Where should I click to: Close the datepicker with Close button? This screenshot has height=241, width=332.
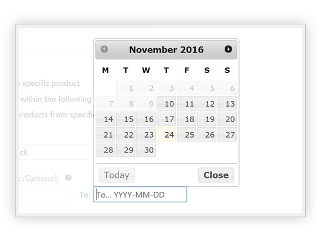pos(216,175)
